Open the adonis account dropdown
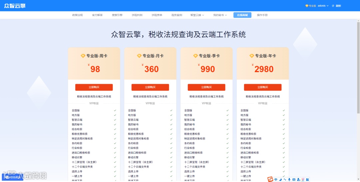Viewport: 360px width, 182px height. click(x=323, y=6)
